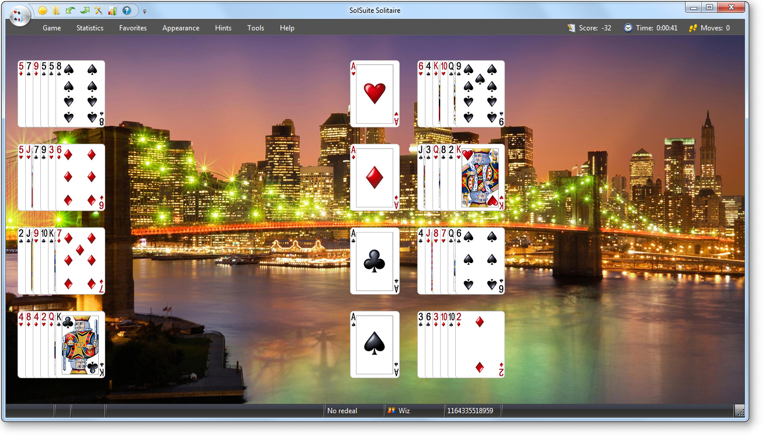
Task: Click the Wiz player name in status bar
Action: click(x=404, y=411)
